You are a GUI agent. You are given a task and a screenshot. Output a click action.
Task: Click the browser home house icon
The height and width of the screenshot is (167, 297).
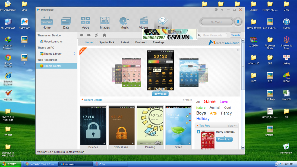click(104, 35)
